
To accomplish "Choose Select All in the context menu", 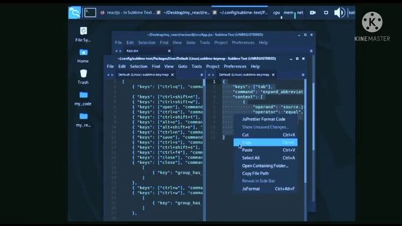I will (266, 158).
